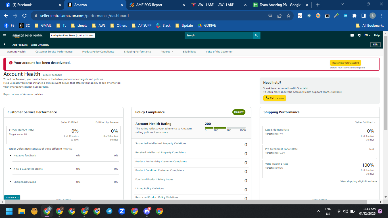Open the Extensions puzzle-piece menu
The image size is (388, 218).
tap(354, 16)
